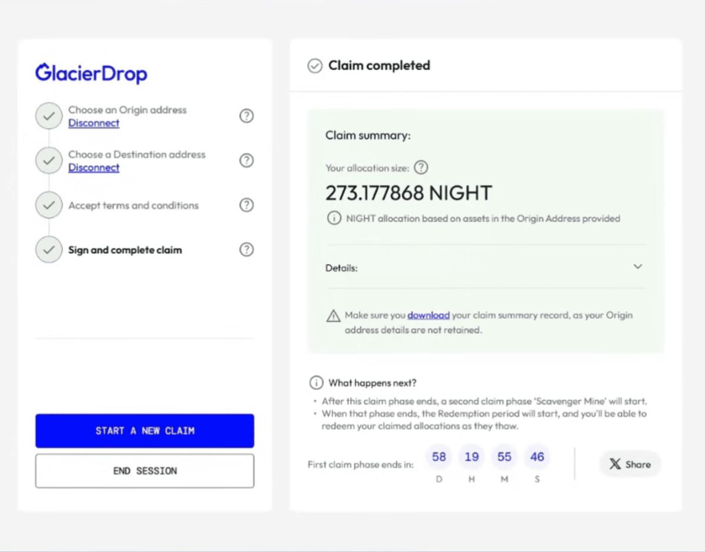This screenshot has height=552, width=705.
Task: Click the checkmark circle for Destination address step
Action: coord(49,160)
